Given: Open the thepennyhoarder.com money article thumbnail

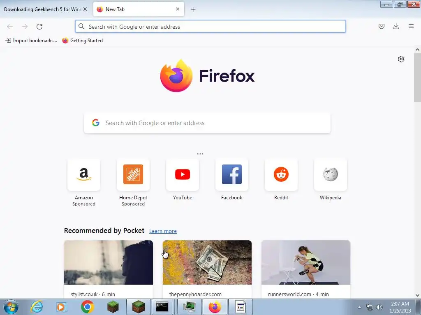Looking at the screenshot, I should (x=207, y=262).
